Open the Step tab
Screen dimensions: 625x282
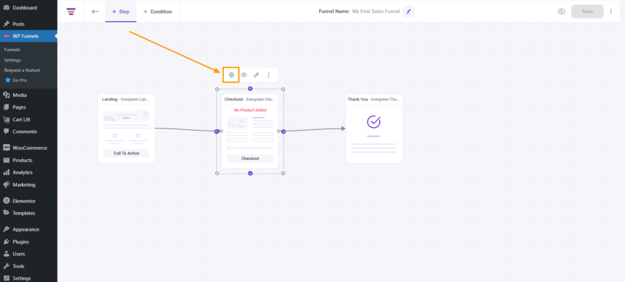121,12
